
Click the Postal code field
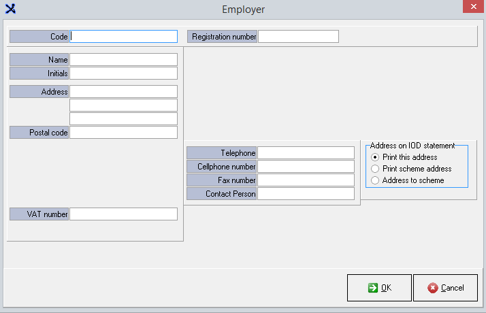124,133
